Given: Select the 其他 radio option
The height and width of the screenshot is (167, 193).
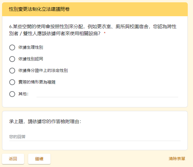Looking at the screenshot, I should (x=12, y=94).
